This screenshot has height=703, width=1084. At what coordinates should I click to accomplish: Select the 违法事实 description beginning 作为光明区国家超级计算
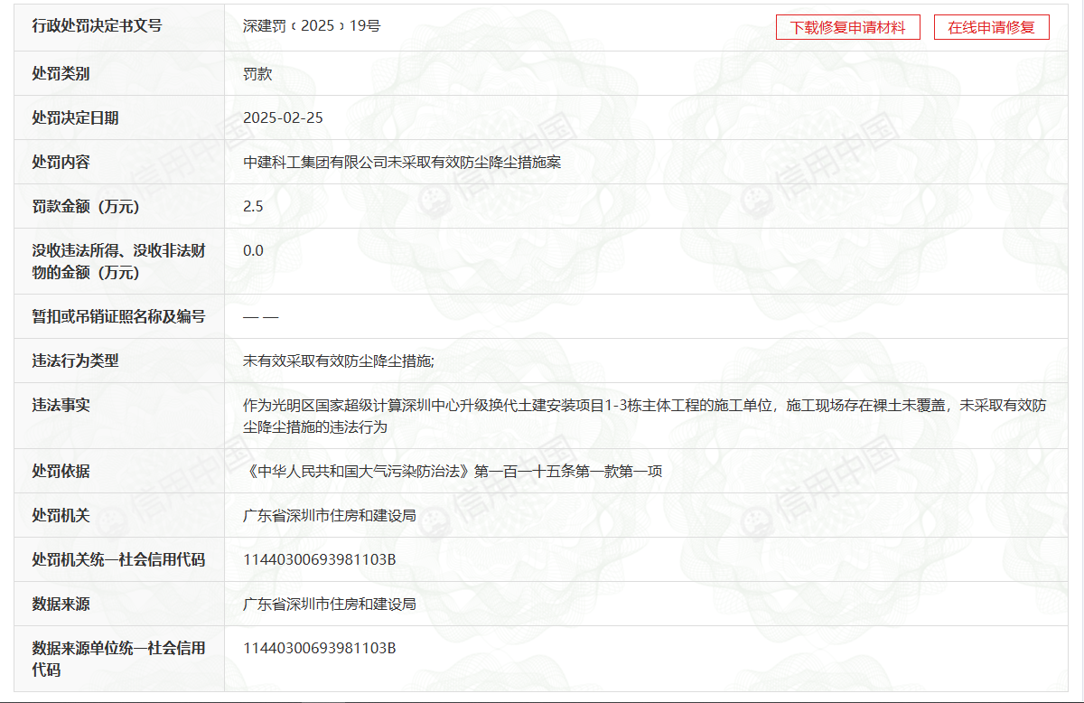[x=645, y=416]
